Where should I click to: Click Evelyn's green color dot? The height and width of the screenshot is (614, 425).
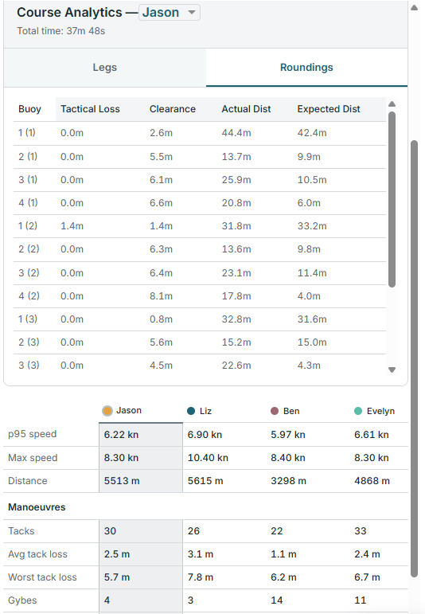coord(358,411)
